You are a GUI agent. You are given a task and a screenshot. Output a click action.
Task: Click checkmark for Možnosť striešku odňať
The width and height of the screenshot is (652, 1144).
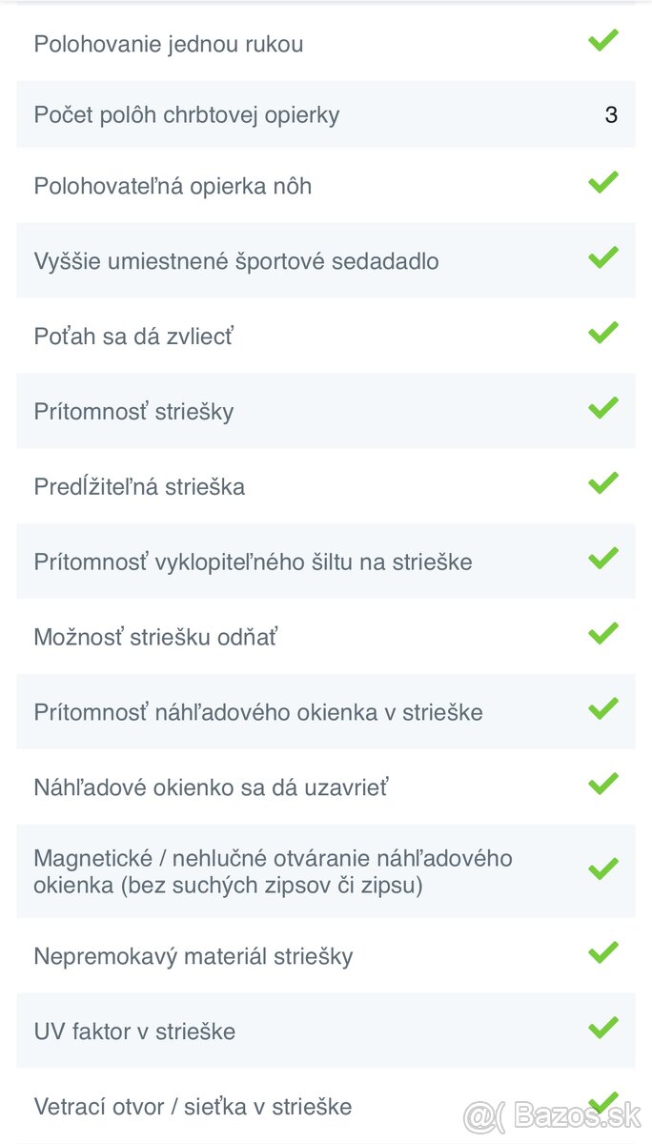(x=603, y=634)
